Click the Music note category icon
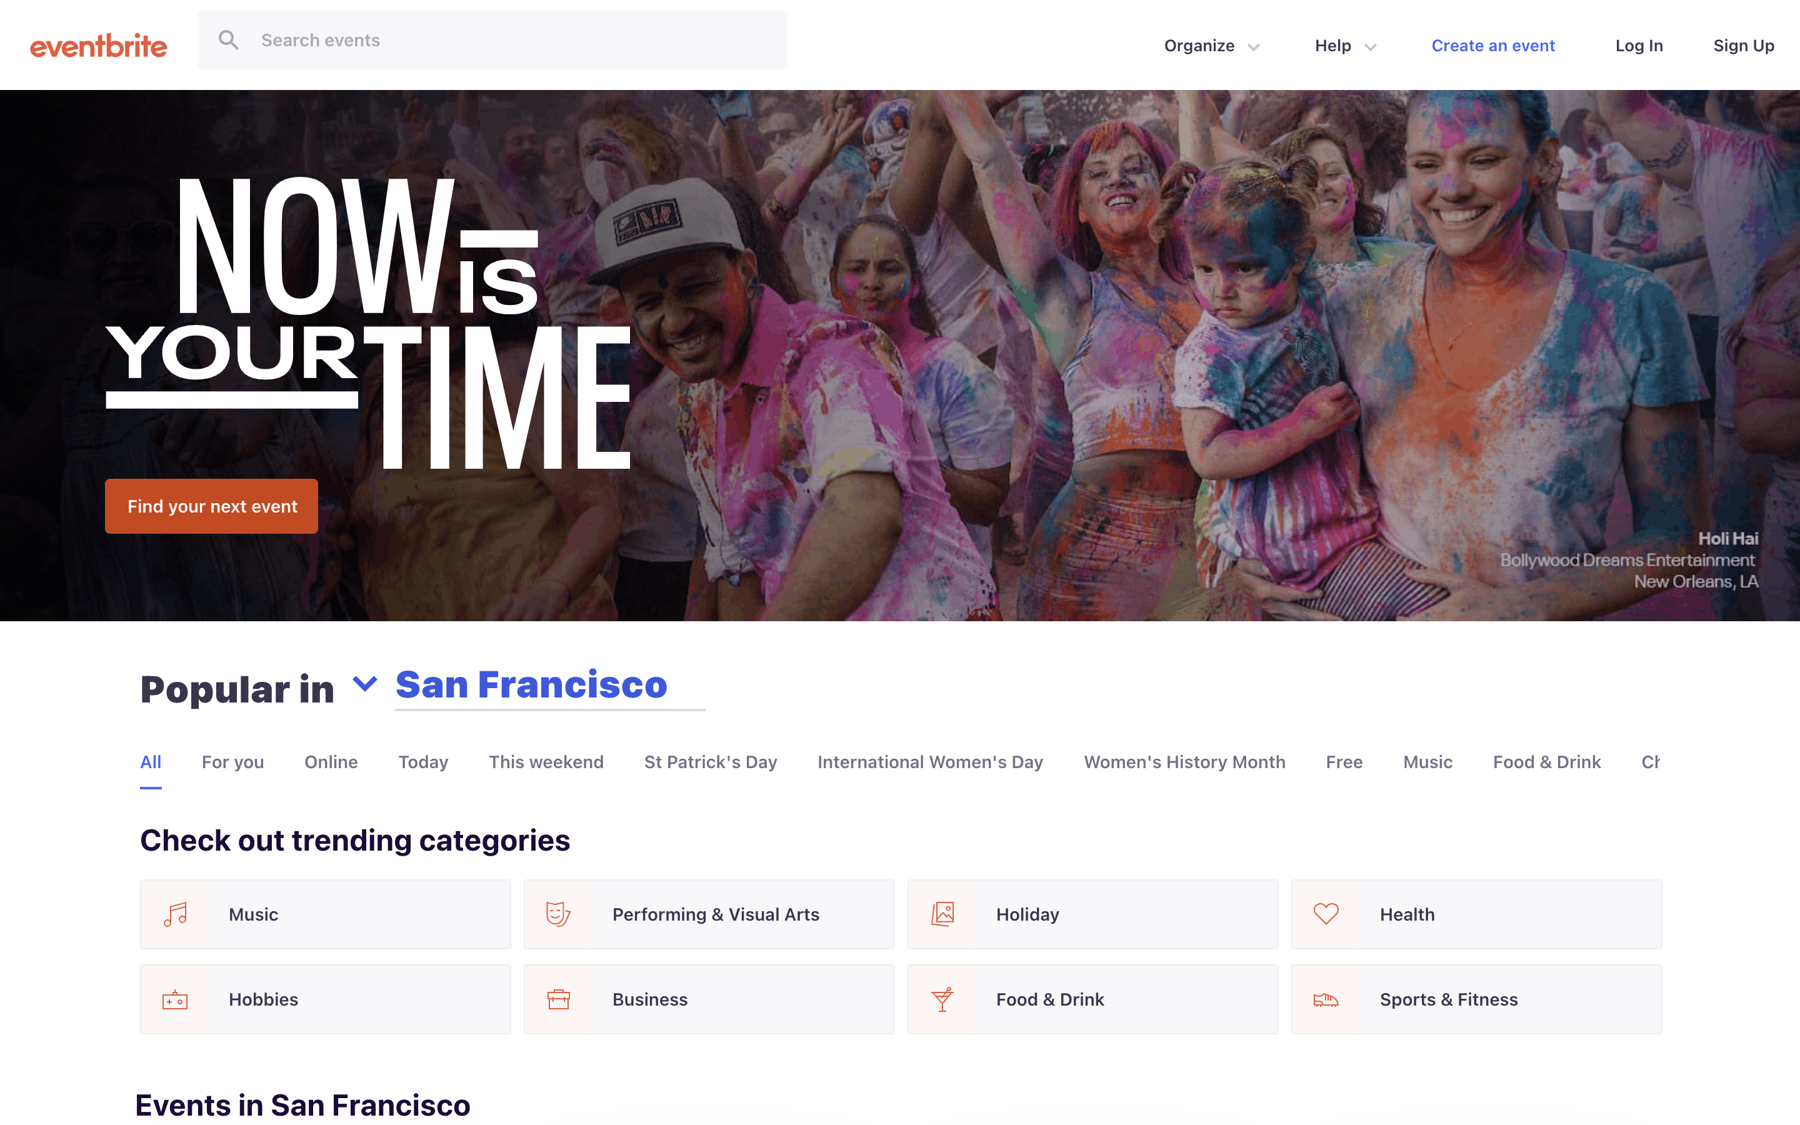Viewport: 1800px width, 1125px height. click(x=176, y=914)
